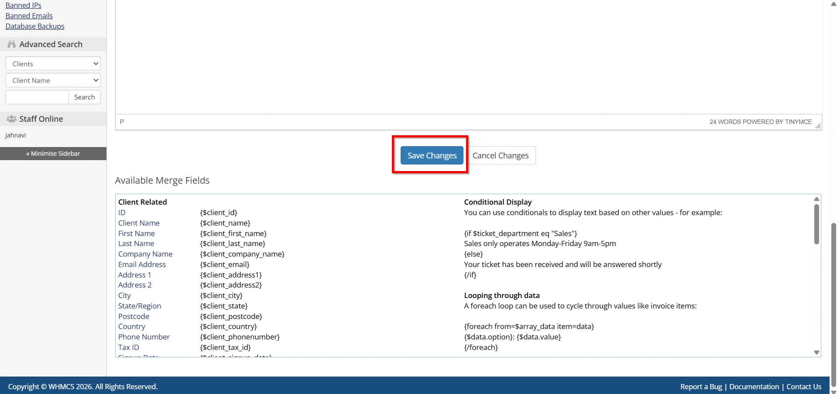Click the {foreach from=$array_data item=data} line

(x=529, y=326)
